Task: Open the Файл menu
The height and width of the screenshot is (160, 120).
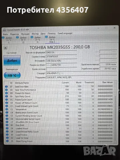Action: click(x=5, y=34)
